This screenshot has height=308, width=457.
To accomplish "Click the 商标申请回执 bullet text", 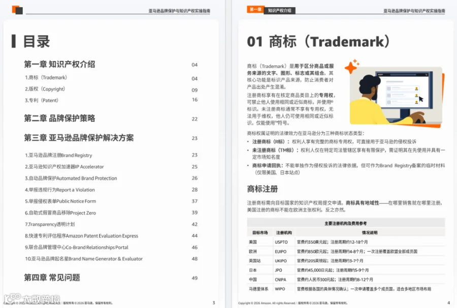I will pos(348,169).
